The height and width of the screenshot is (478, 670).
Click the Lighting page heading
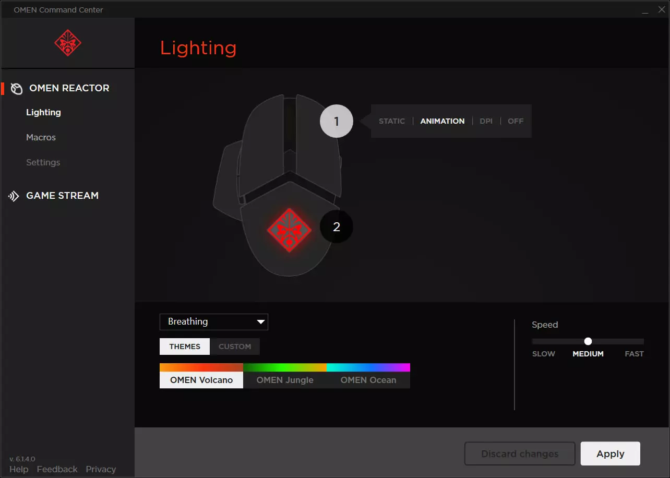[198, 48]
